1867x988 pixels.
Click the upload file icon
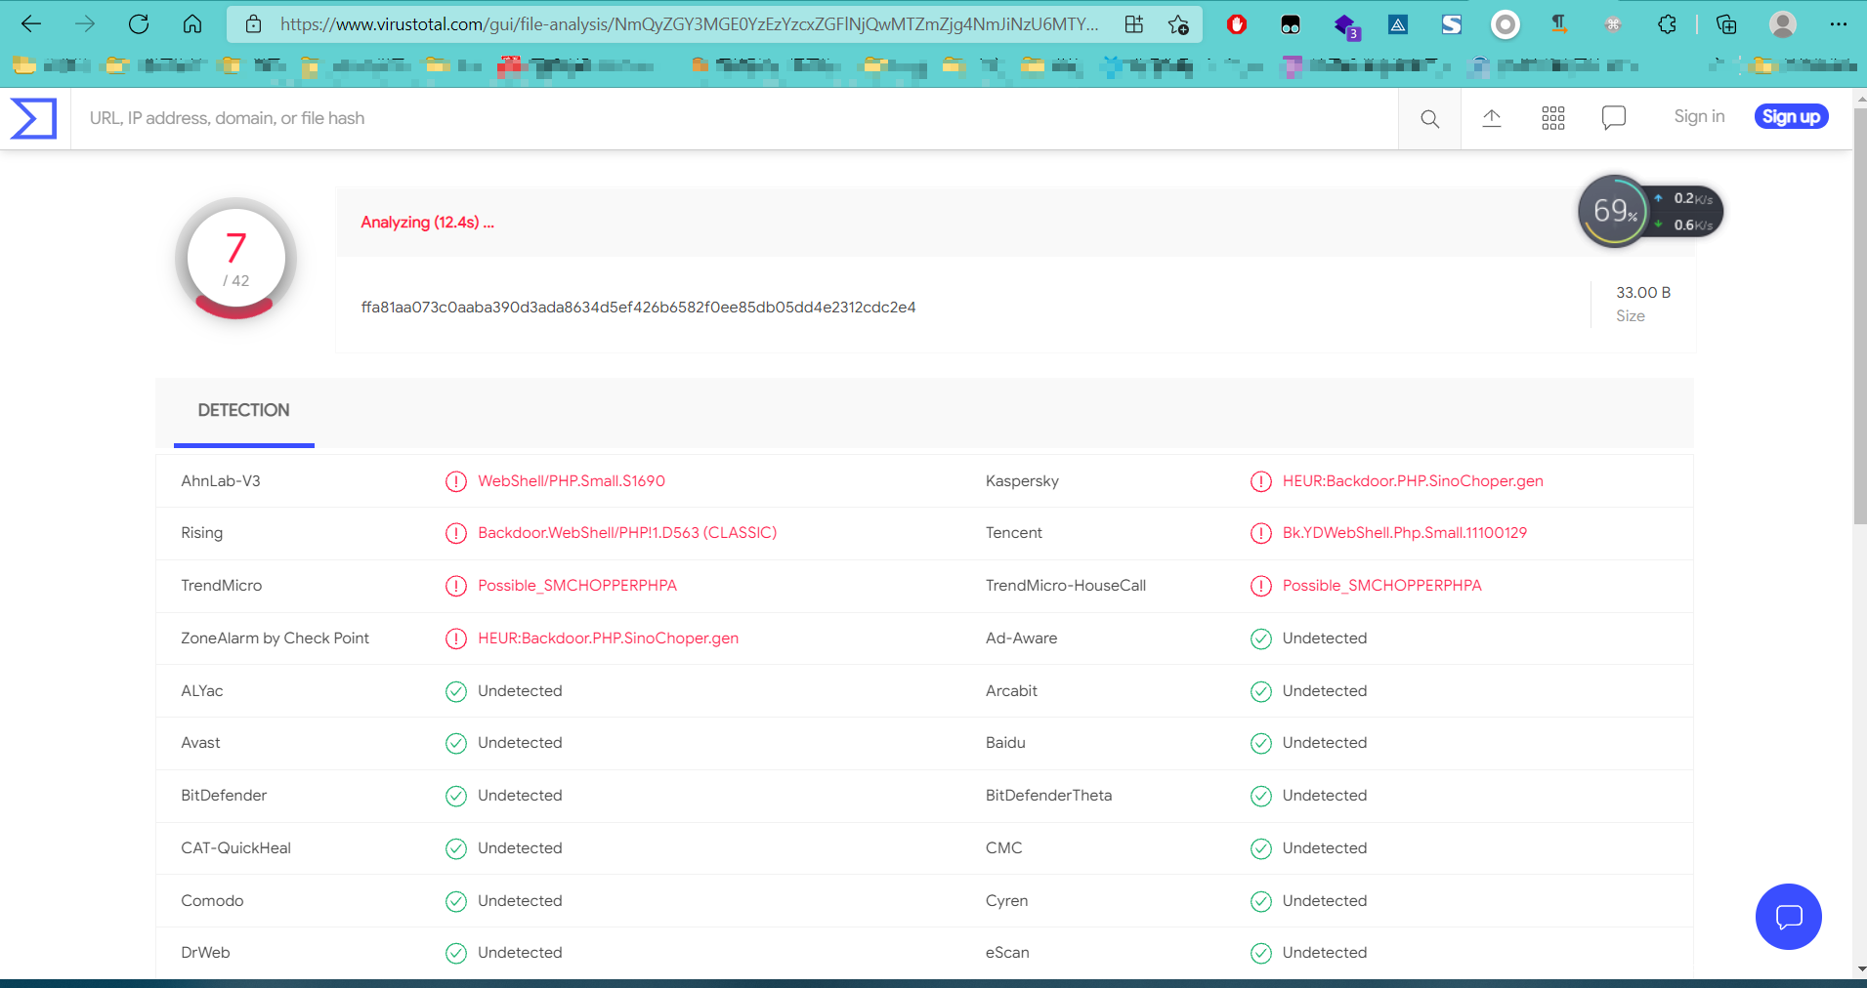(1491, 119)
